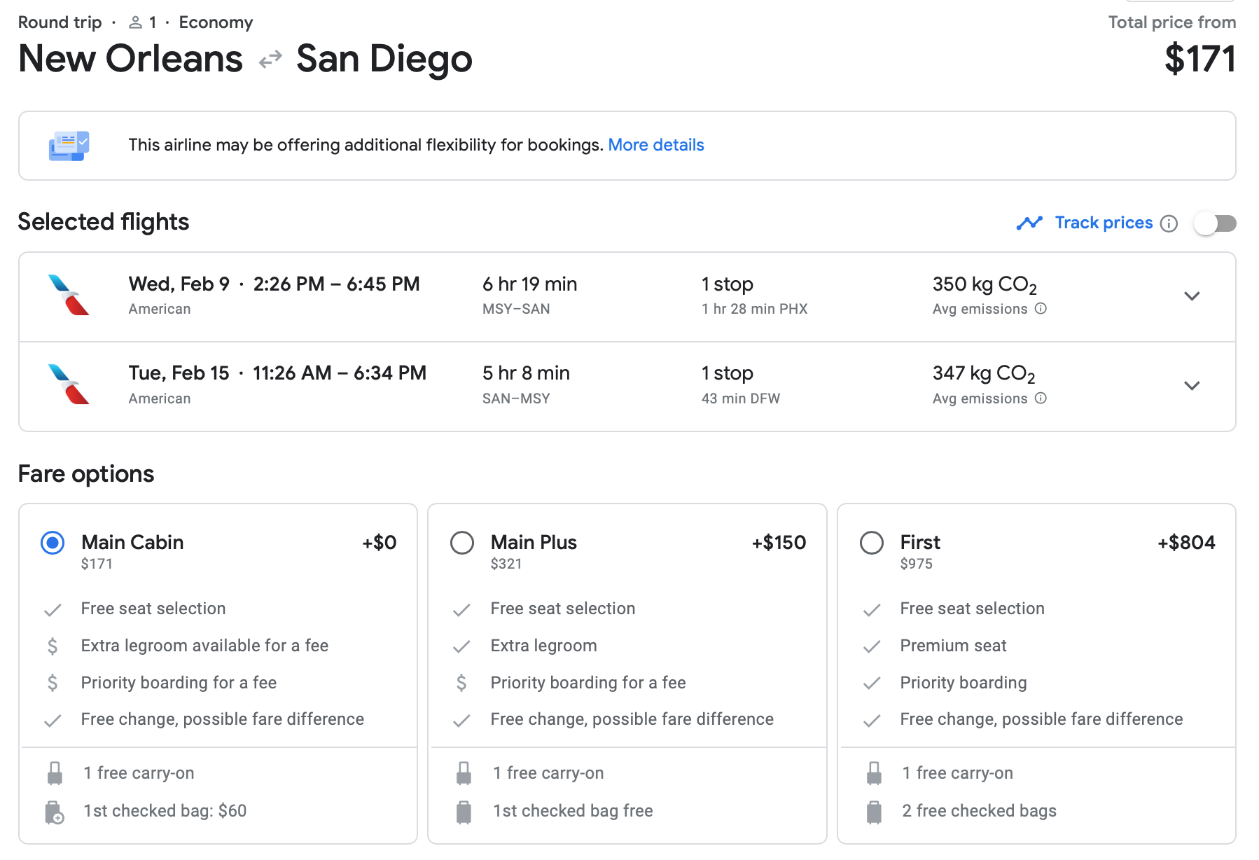Click the flexible booking ticket icon
The image size is (1259, 860).
coord(69,146)
